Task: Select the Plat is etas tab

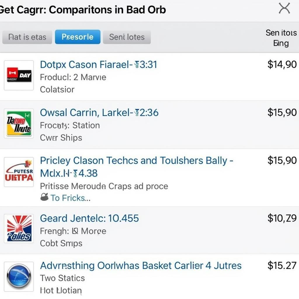Action: pos(27,37)
